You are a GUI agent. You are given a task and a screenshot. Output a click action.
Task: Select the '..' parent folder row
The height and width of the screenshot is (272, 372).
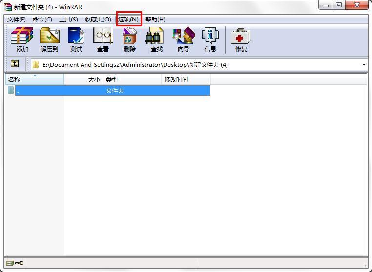pos(113,91)
